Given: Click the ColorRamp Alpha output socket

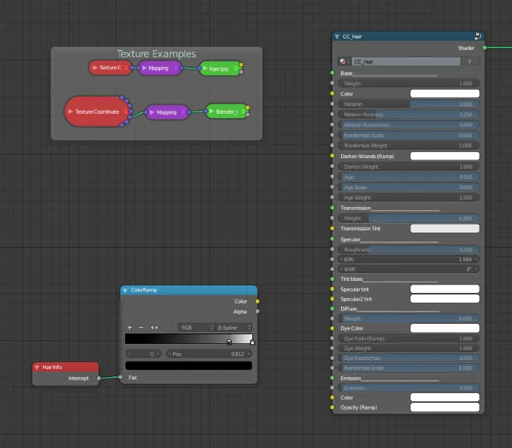Looking at the screenshot, I should 258,311.
